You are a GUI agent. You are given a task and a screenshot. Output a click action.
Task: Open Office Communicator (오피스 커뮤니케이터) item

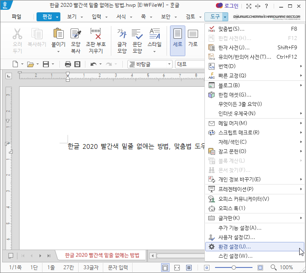pyautogui.click(x=255, y=199)
